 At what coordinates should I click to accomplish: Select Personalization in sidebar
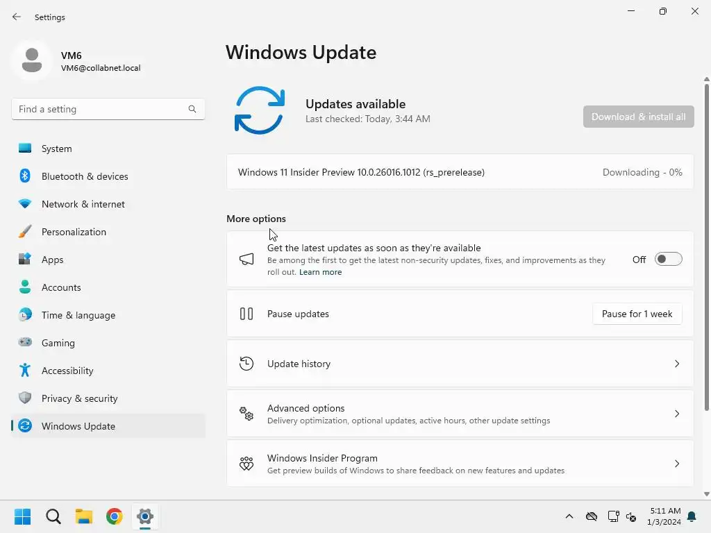108,232
